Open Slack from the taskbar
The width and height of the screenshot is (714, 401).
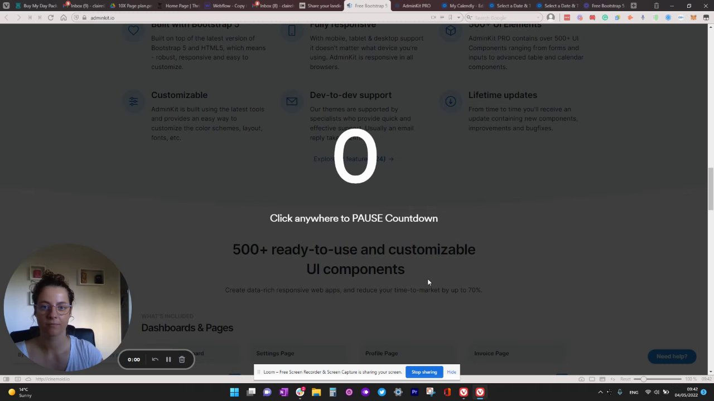(x=300, y=392)
